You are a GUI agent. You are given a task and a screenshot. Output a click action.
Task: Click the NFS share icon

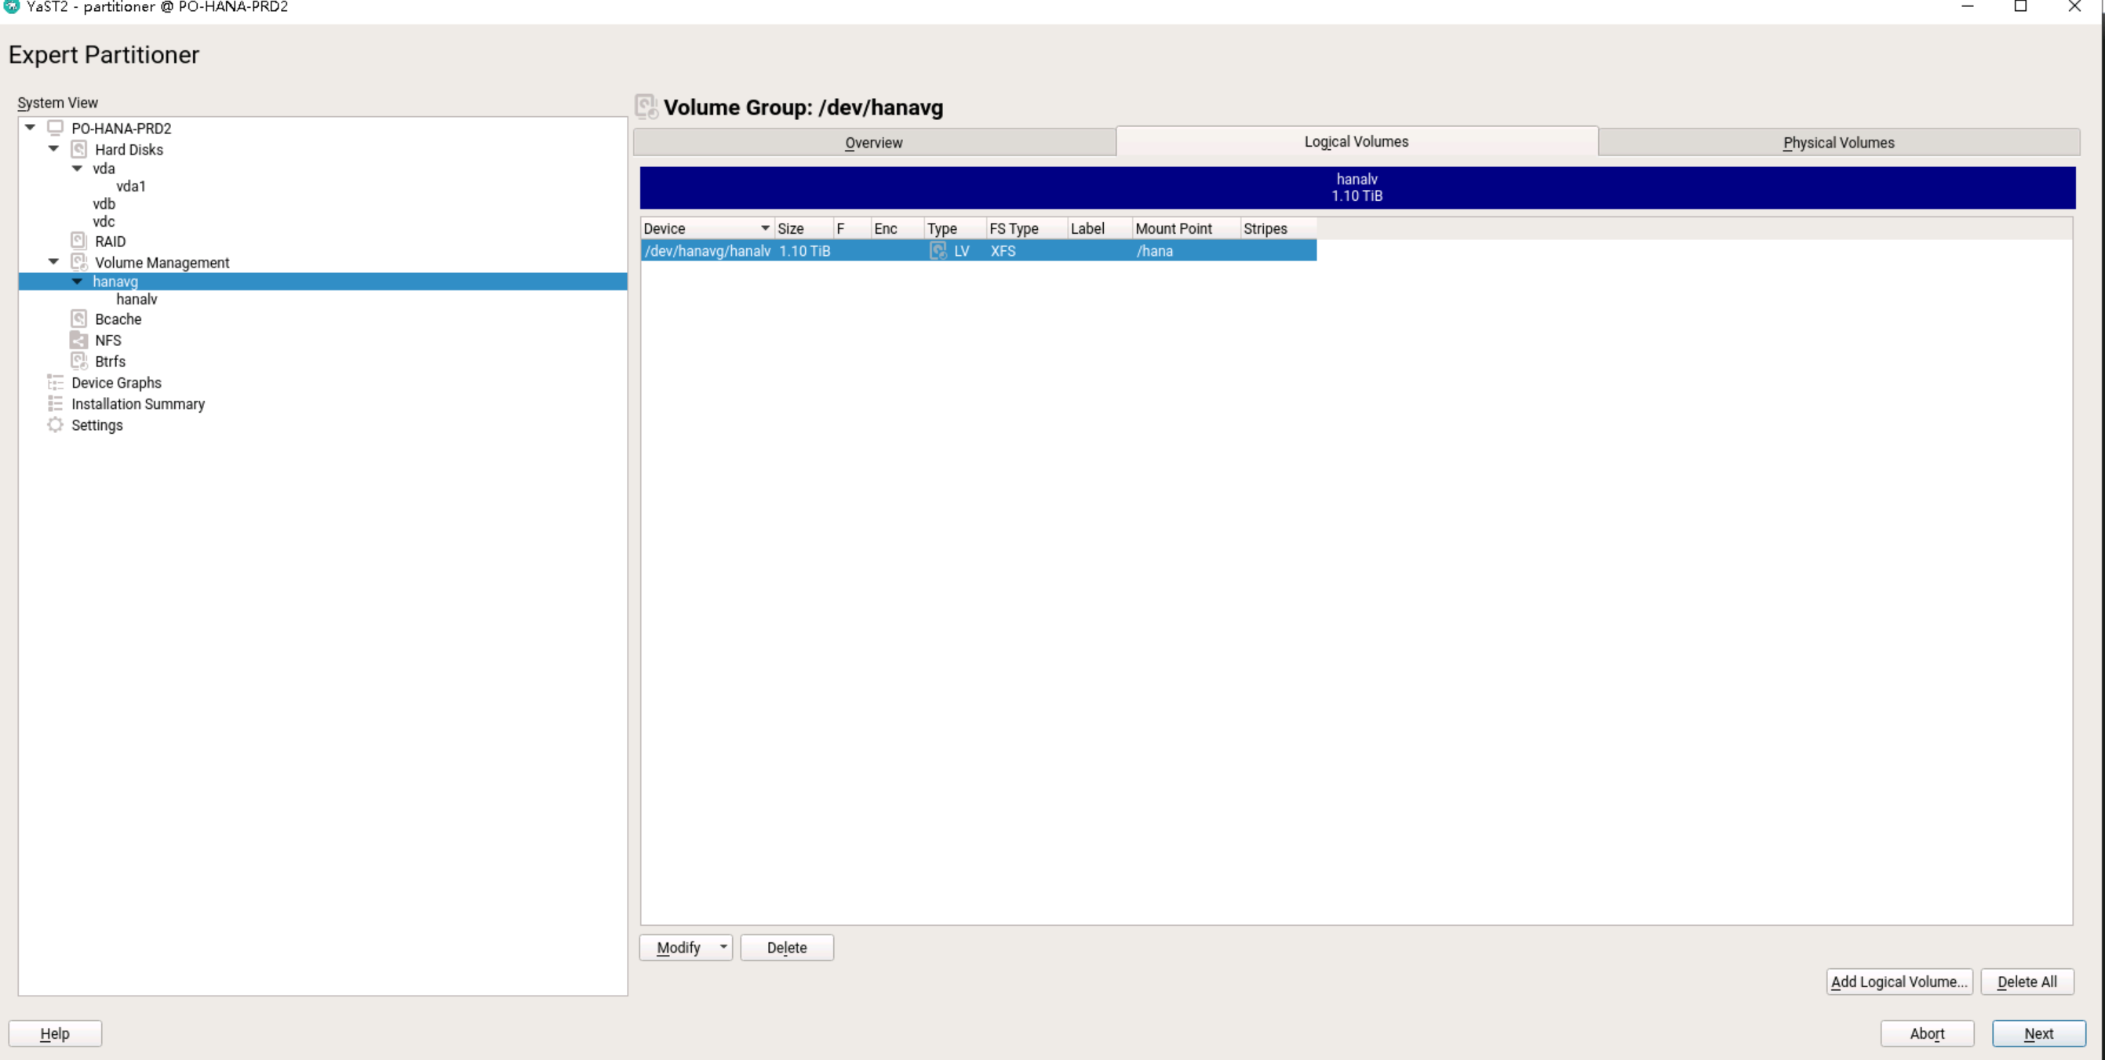[78, 340]
